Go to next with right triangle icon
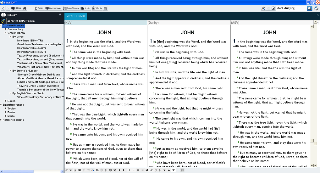The image size is (320, 173). pyautogui.click(x=124, y=170)
